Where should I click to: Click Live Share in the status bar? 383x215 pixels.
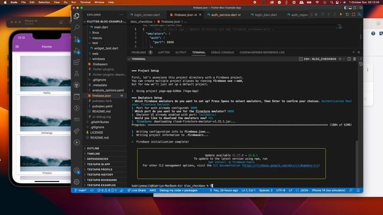[x=136, y=190]
